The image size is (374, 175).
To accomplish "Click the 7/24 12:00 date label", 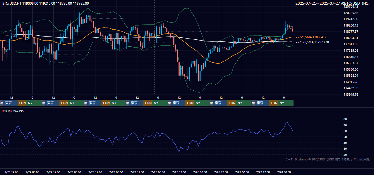I will coord(137,172).
